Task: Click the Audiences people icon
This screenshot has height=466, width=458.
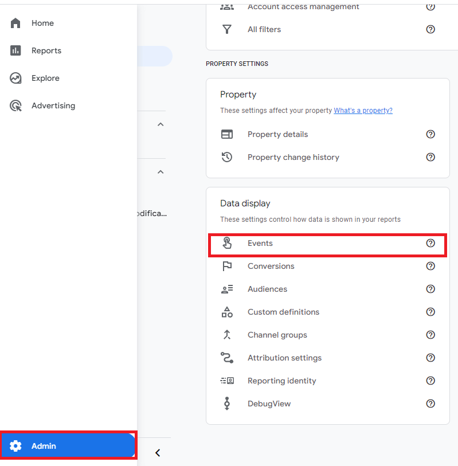Action: [x=227, y=289]
